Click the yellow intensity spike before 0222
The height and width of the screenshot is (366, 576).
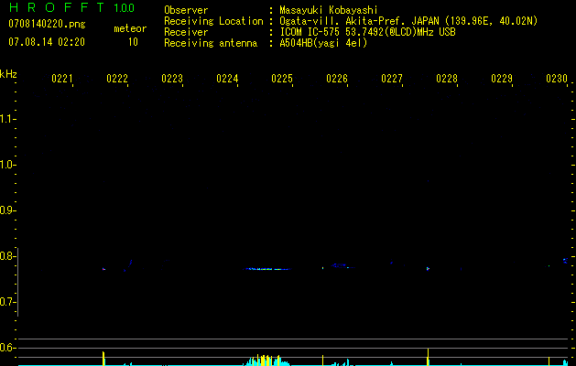pyautogui.click(x=103, y=359)
